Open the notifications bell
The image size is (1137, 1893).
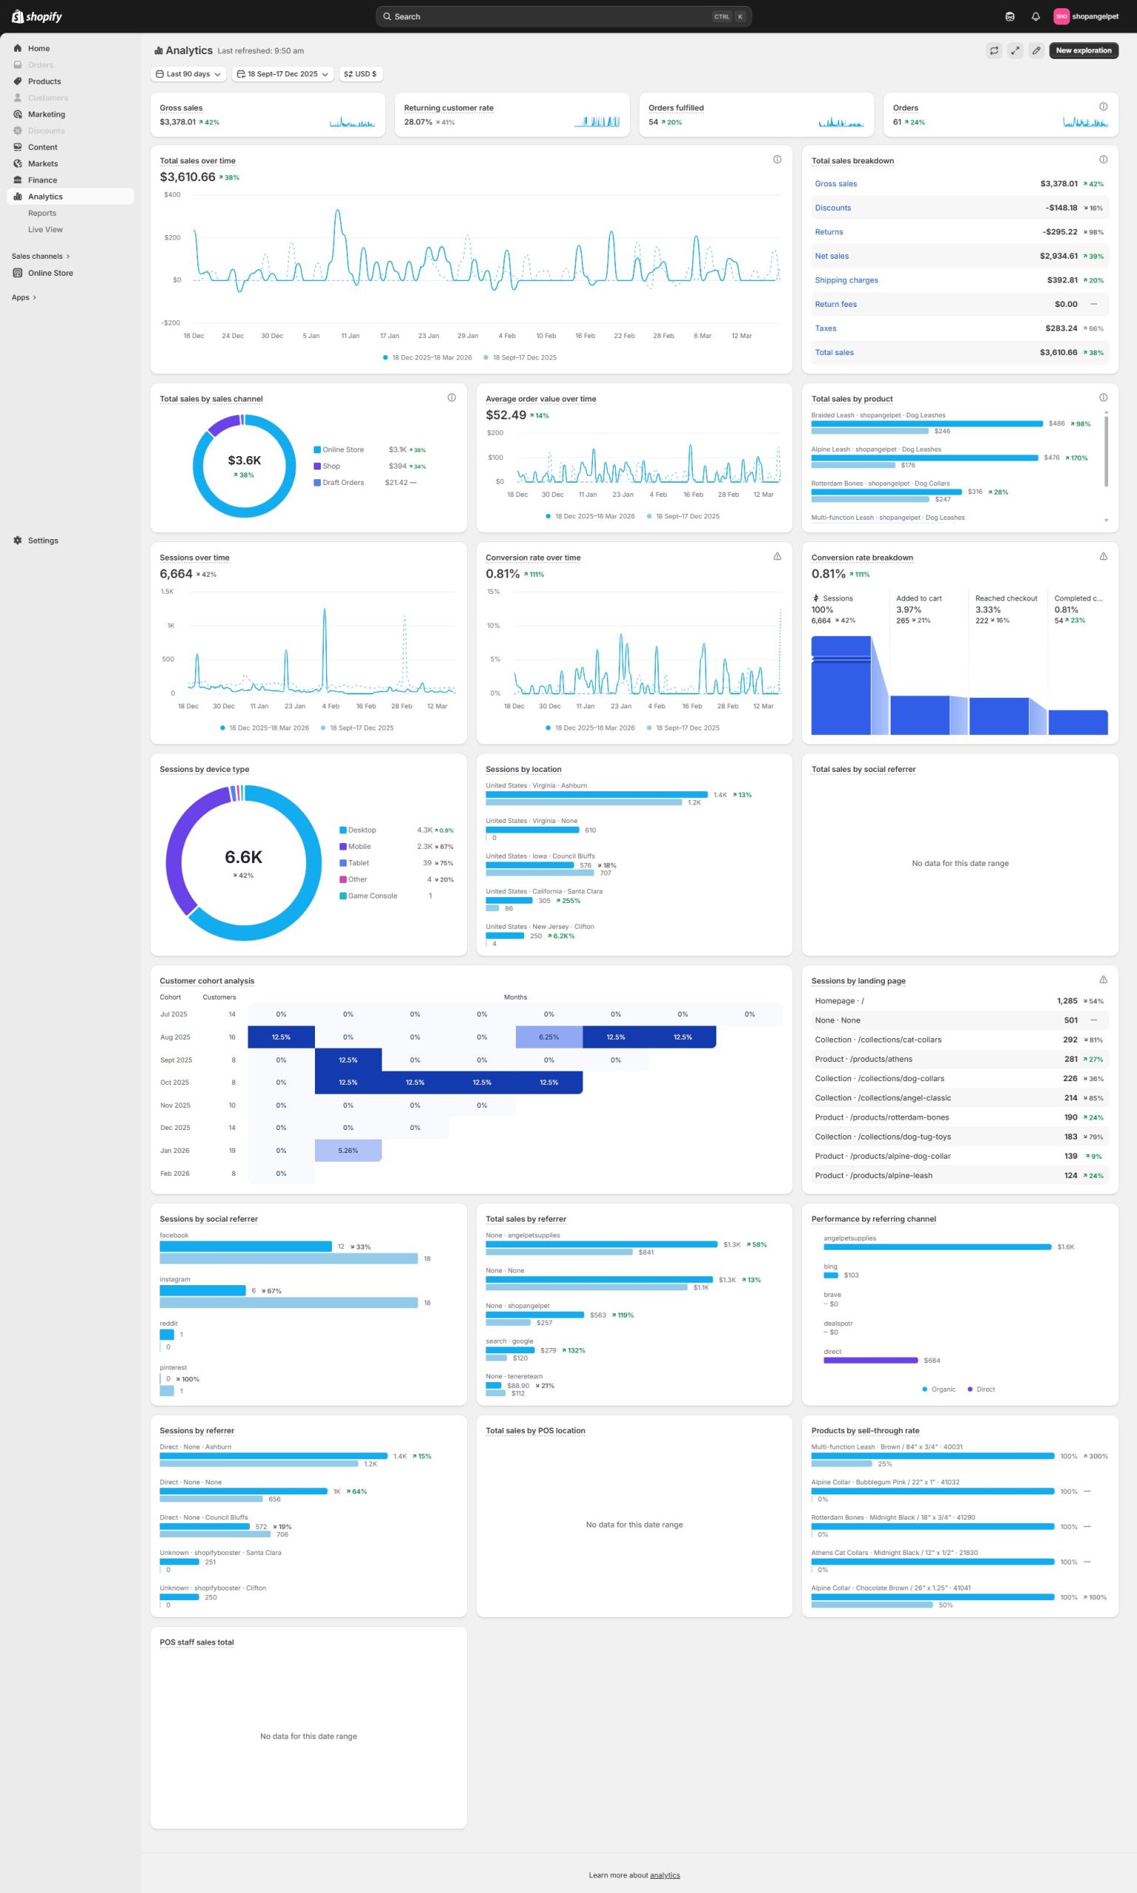pyautogui.click(x=1035, y=17)
